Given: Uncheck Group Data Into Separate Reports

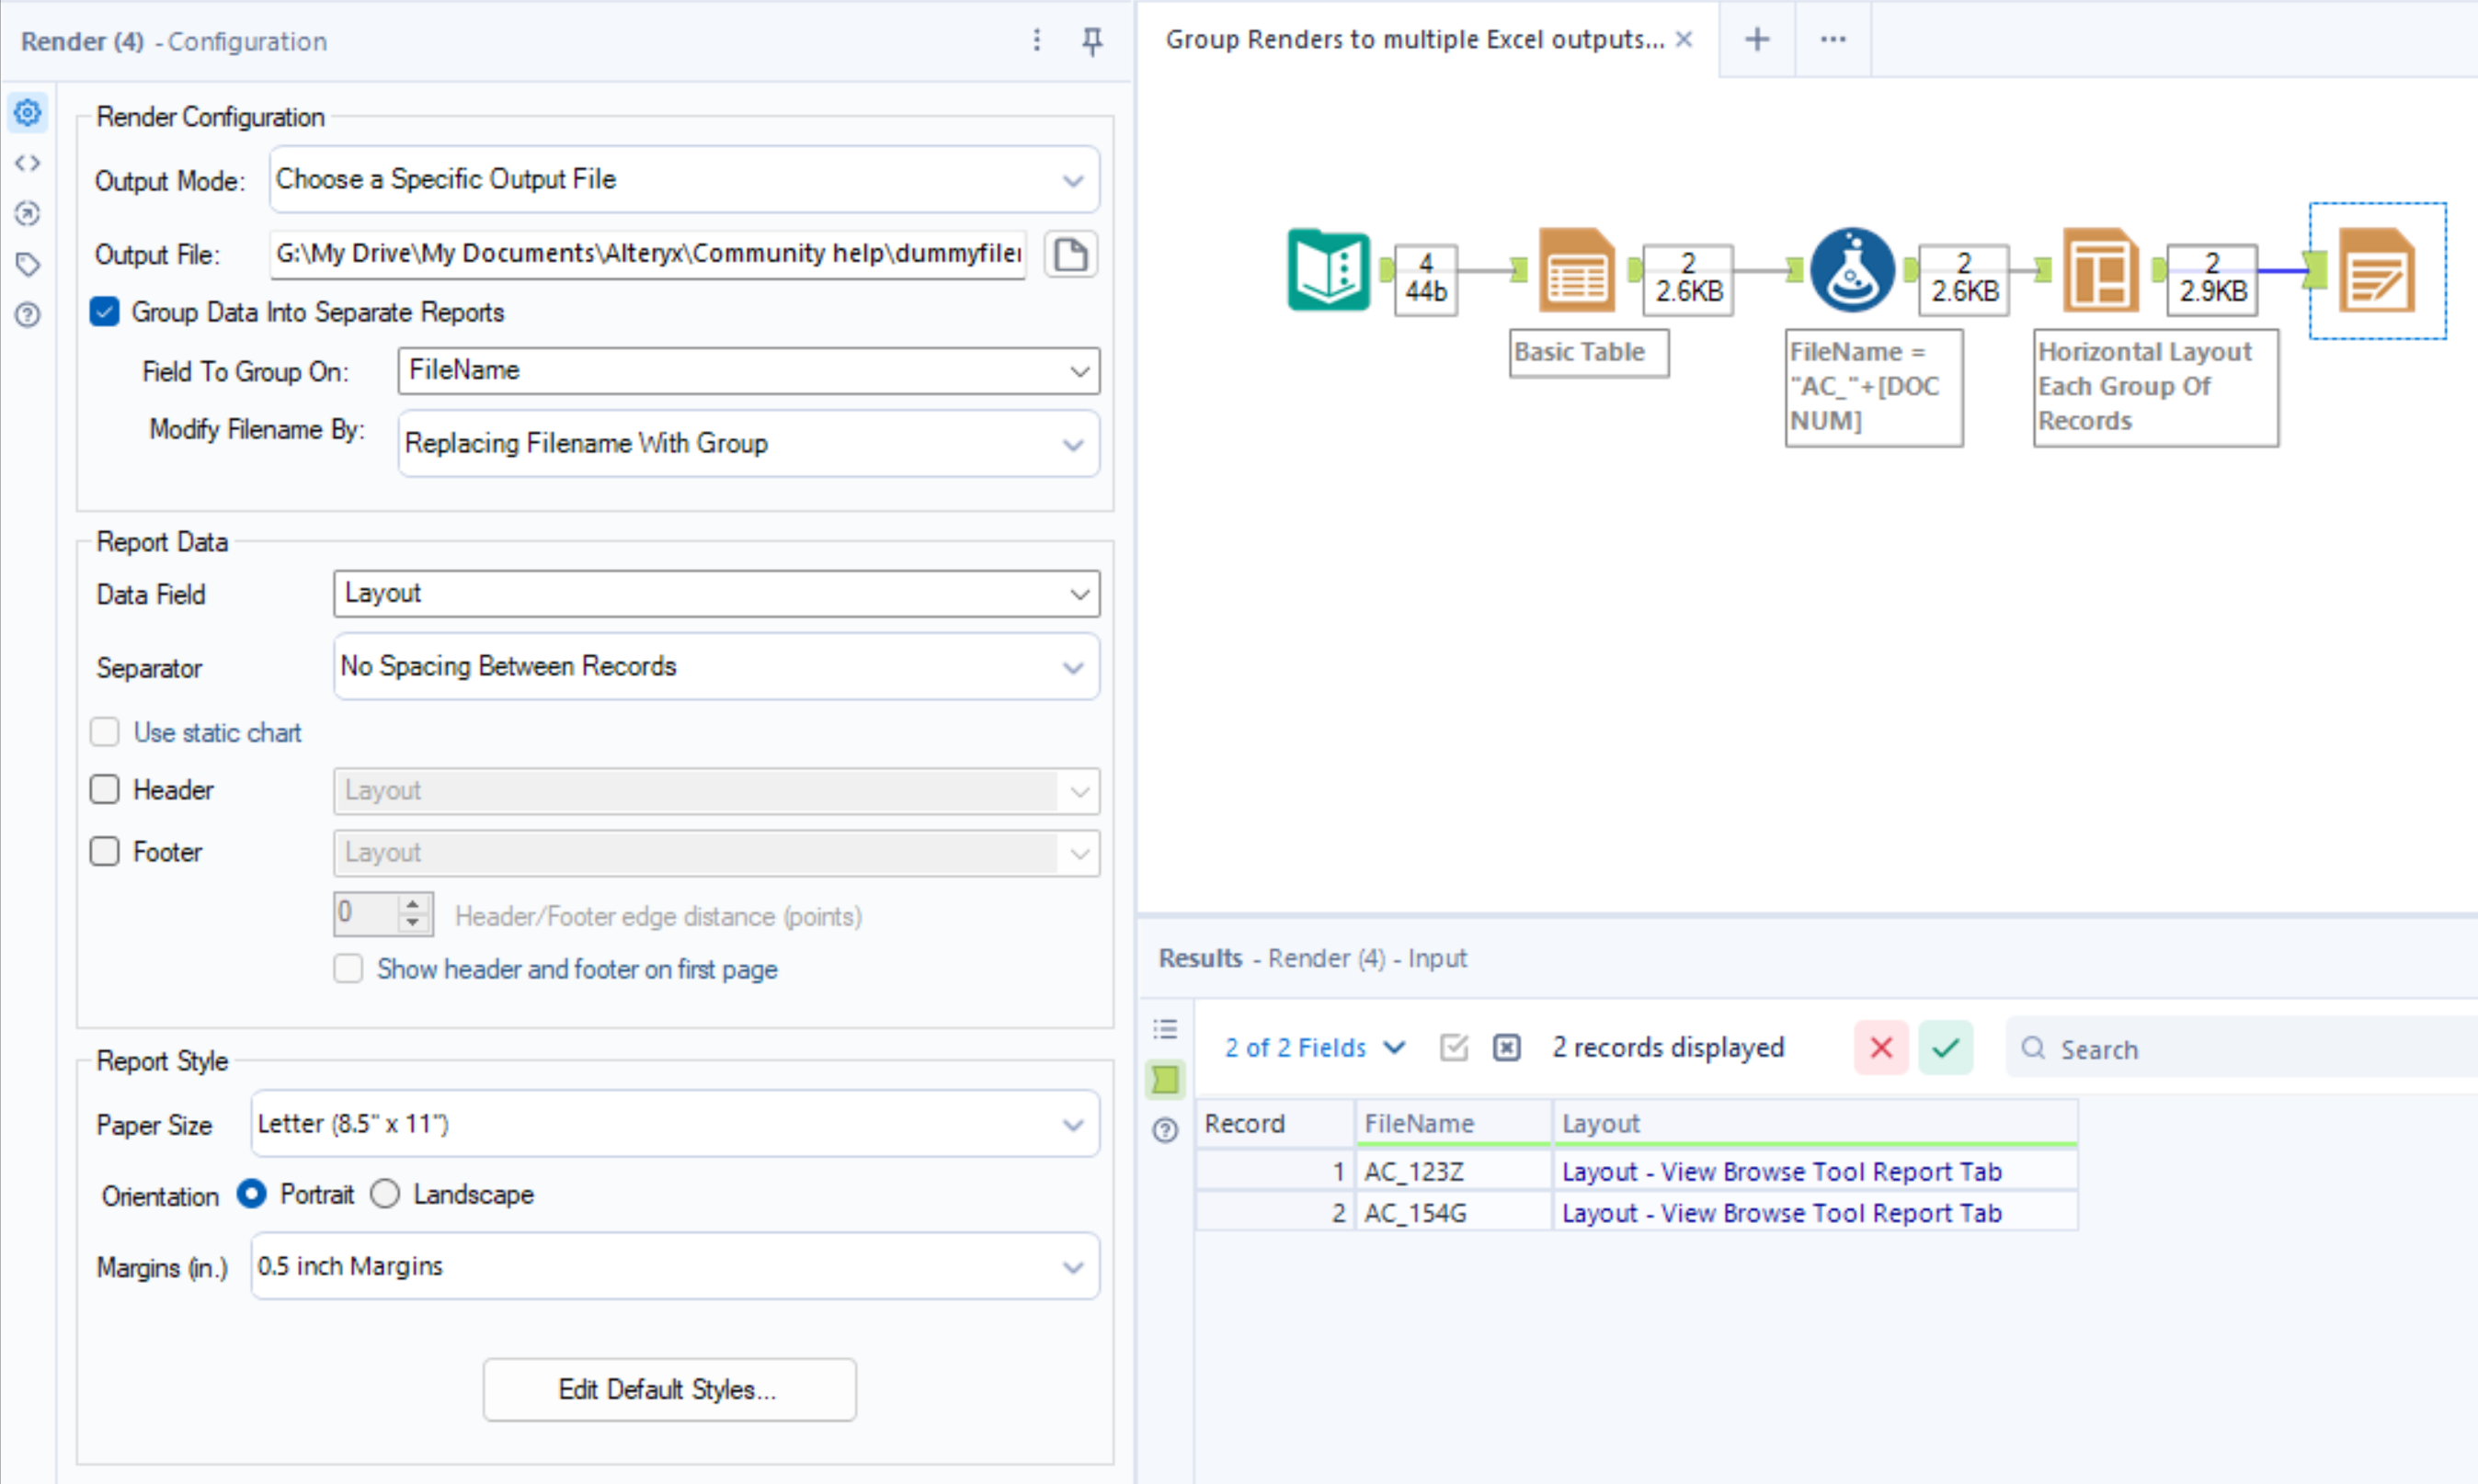Looking at the screenshot, I should [105, 312].
